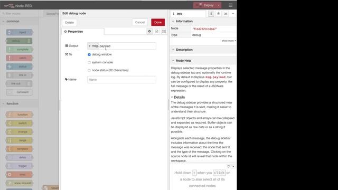Click the Type debug value
338x190 pixels.
tap(196, 35)
